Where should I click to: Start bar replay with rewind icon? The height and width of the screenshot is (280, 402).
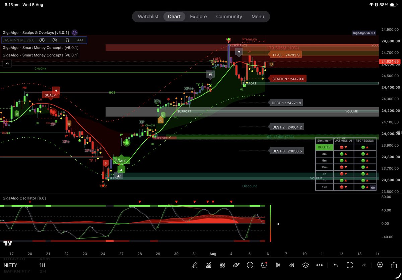pyautogui.click(x=291, y=265)
